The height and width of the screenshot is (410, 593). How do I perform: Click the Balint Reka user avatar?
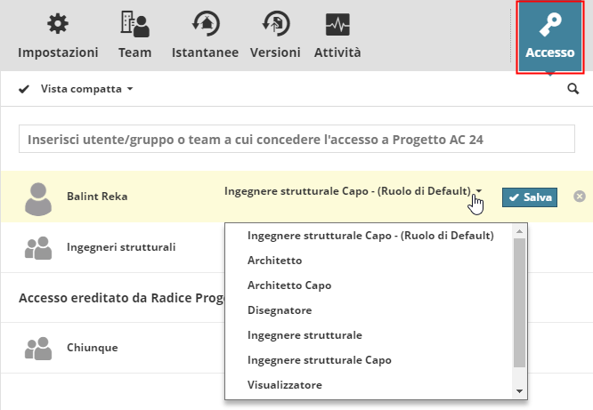pos(38,197)
